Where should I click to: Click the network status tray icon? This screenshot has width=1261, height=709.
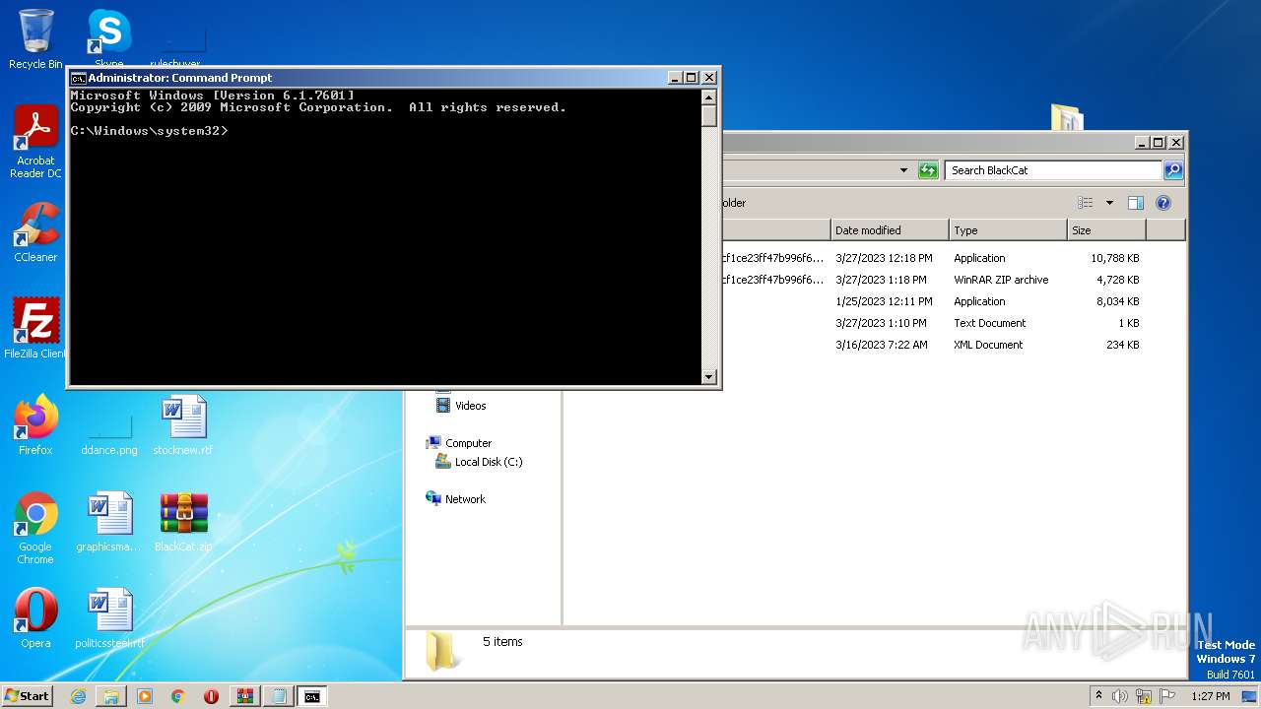tap(1144, 696)
